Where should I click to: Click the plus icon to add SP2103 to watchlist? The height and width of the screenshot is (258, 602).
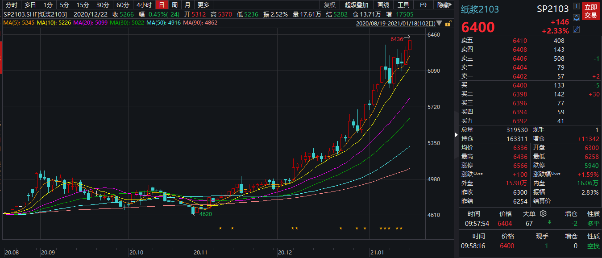[577, 7]
